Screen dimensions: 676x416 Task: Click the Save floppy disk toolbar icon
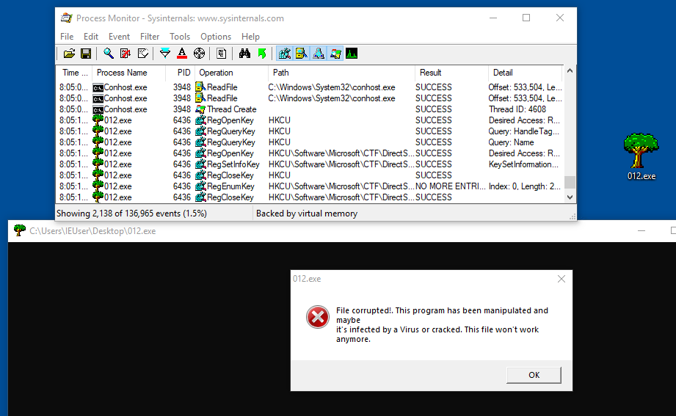(86, 54)
